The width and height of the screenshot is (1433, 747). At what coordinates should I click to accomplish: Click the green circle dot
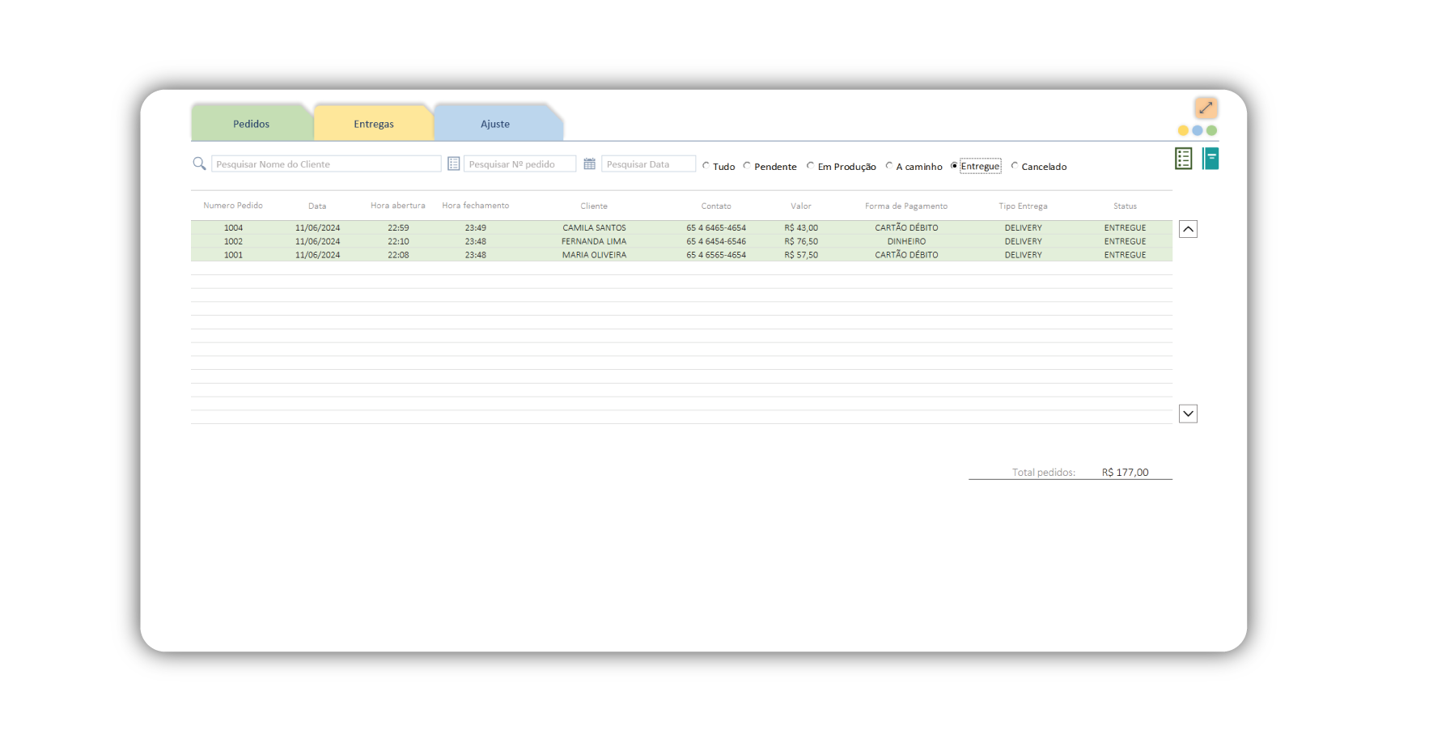point(1211,130)
